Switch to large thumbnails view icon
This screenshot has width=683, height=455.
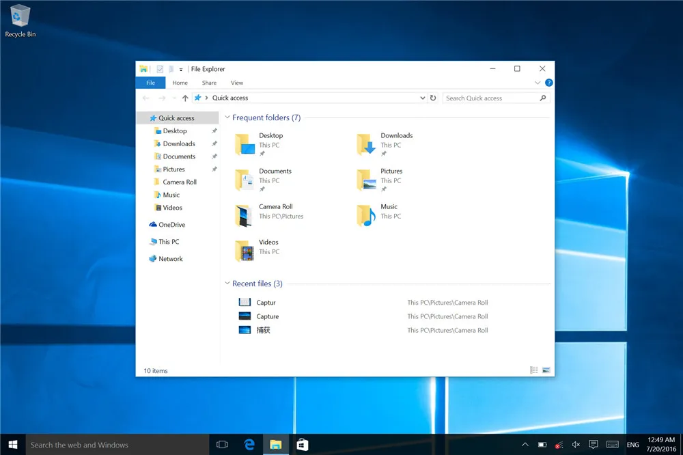point(546,370)
